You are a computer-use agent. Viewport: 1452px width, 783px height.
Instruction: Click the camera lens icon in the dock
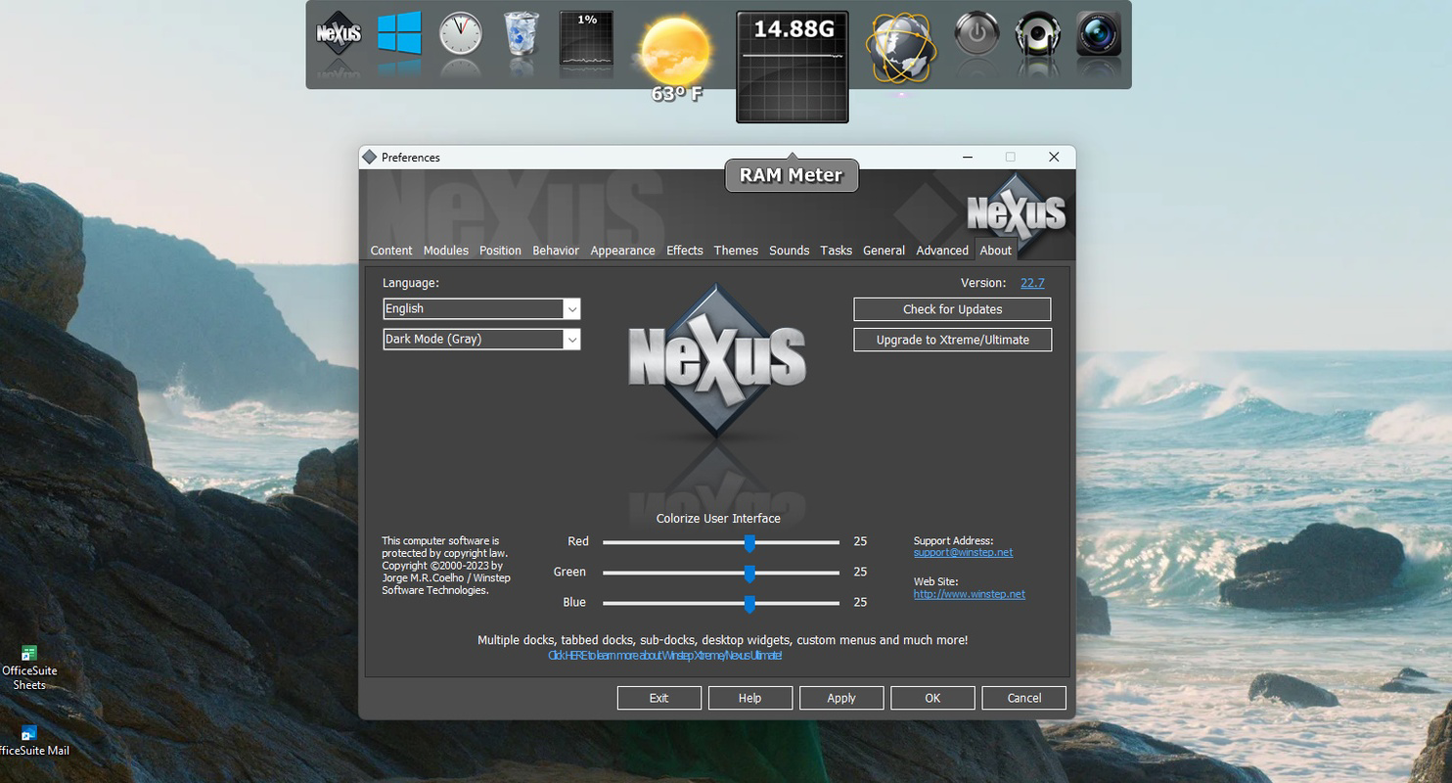click(x=1099, y=34)
